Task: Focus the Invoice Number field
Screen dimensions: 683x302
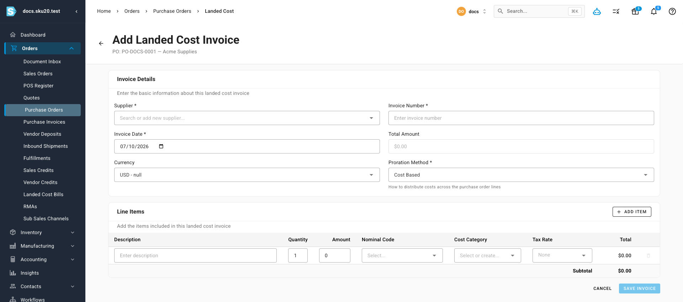Action: pyautogui.click(x=521, y=118)
